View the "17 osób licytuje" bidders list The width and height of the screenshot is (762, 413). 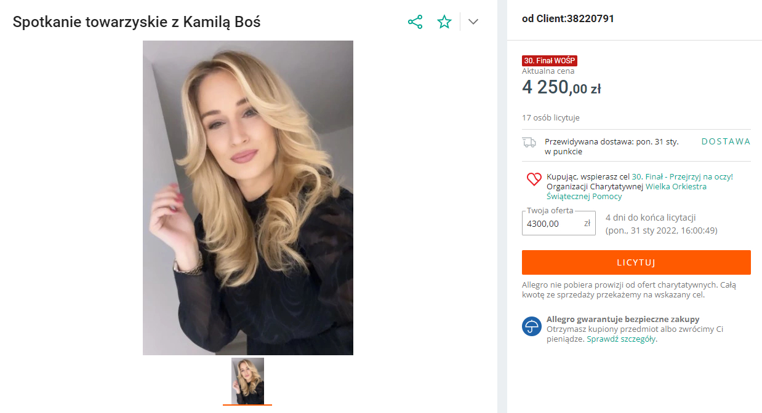click(550, 117)
